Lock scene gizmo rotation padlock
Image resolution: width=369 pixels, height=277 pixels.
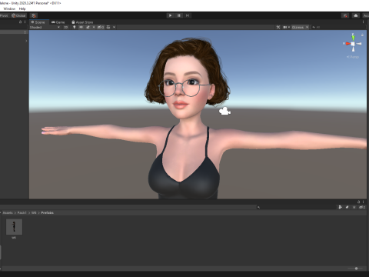(362, 35)
